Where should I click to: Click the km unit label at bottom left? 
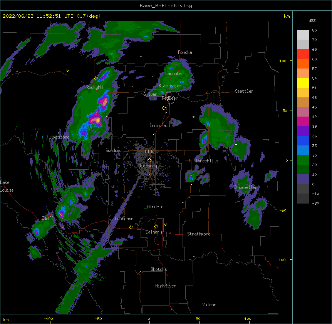[x=6, y=319]
